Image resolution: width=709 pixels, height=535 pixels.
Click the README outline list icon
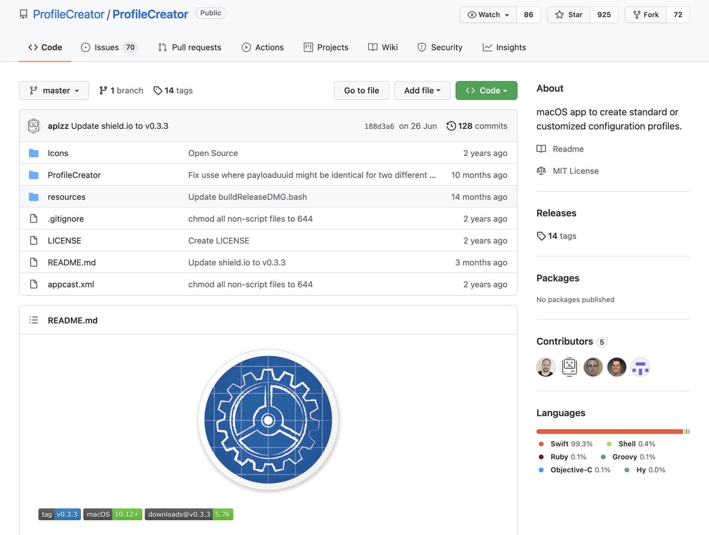(x=34, y=320)
